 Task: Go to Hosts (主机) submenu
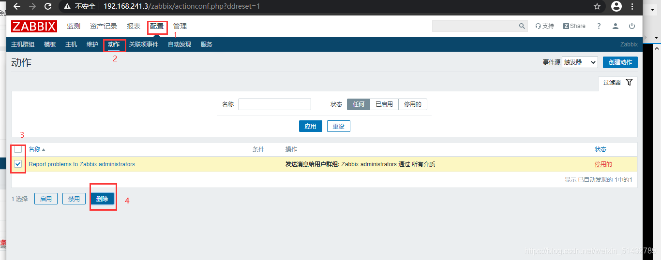tap(71, 44)
